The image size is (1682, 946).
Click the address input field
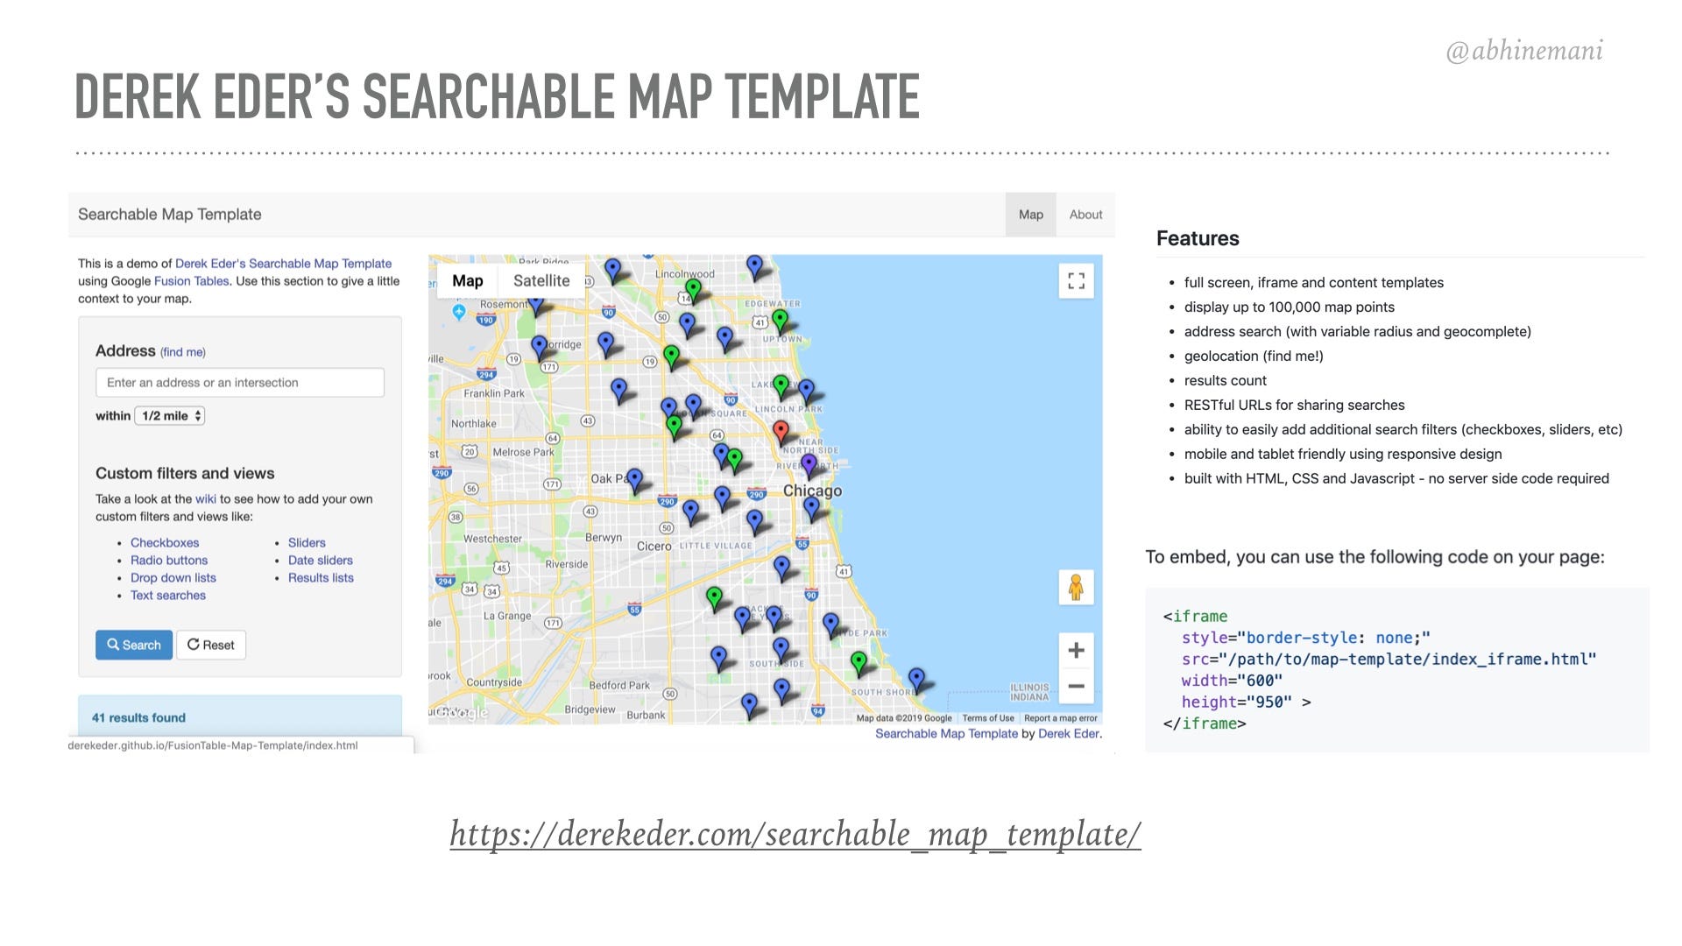click(240, 383)
